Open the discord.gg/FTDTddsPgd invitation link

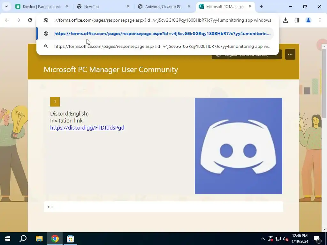87,128
